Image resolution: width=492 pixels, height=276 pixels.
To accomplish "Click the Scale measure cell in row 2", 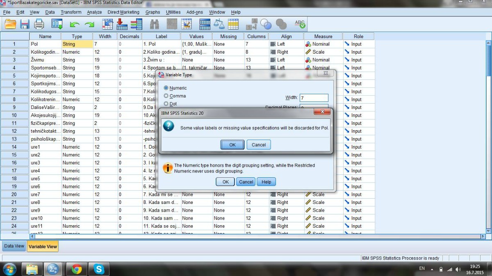I will click(x=323, y=52).
